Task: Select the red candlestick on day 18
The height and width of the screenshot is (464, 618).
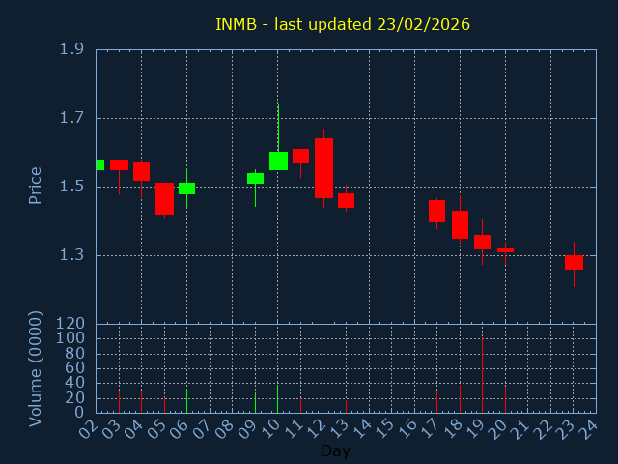Action: [x=460, y=224]
